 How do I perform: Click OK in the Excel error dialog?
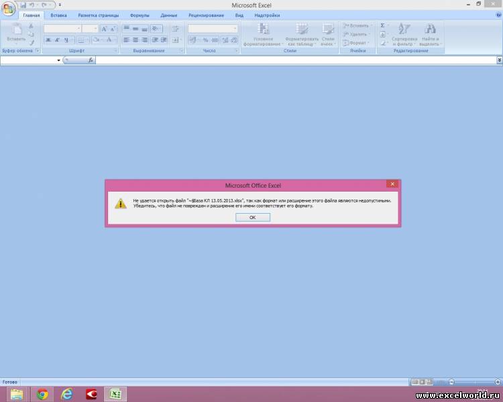pyautogui.click(x=252, y=217)
